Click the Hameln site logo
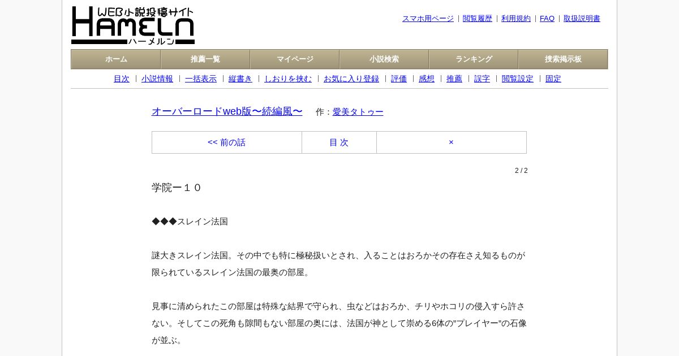The width and height of the screenshot is (679, 356). coord(133,25)
